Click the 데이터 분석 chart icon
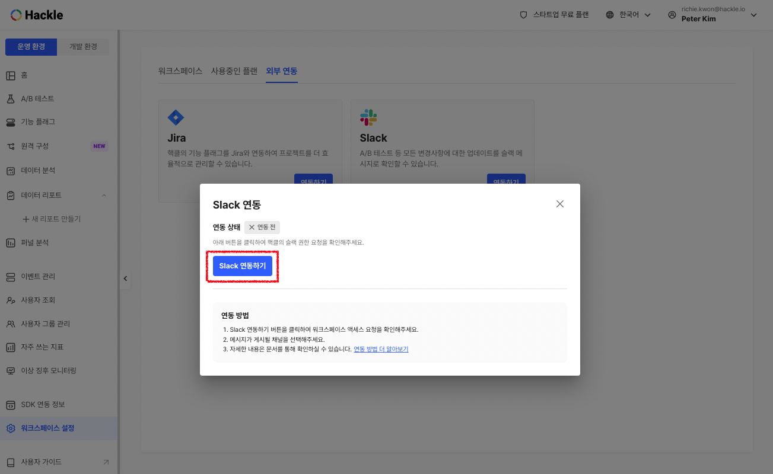Screen dimensions: 773x474 [11, 171]
